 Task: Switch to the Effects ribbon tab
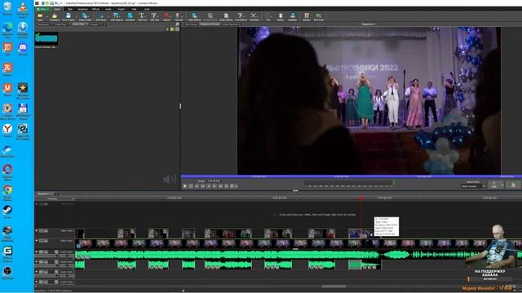95,9
